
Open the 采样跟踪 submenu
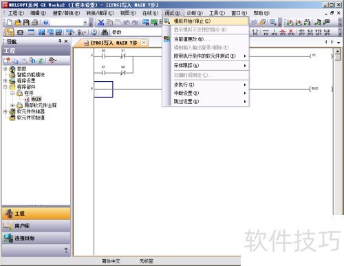(x=206, y=66)
